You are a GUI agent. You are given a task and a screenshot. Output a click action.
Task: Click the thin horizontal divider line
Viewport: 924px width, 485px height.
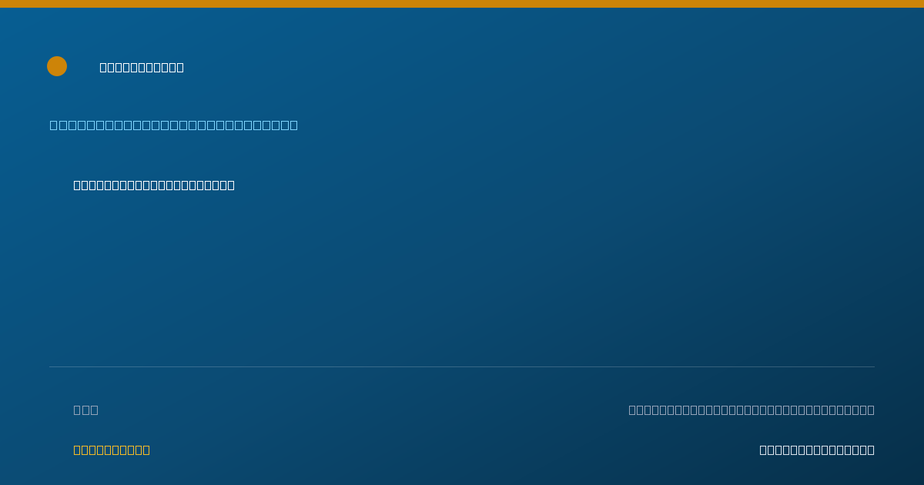(x=462, y=366)
